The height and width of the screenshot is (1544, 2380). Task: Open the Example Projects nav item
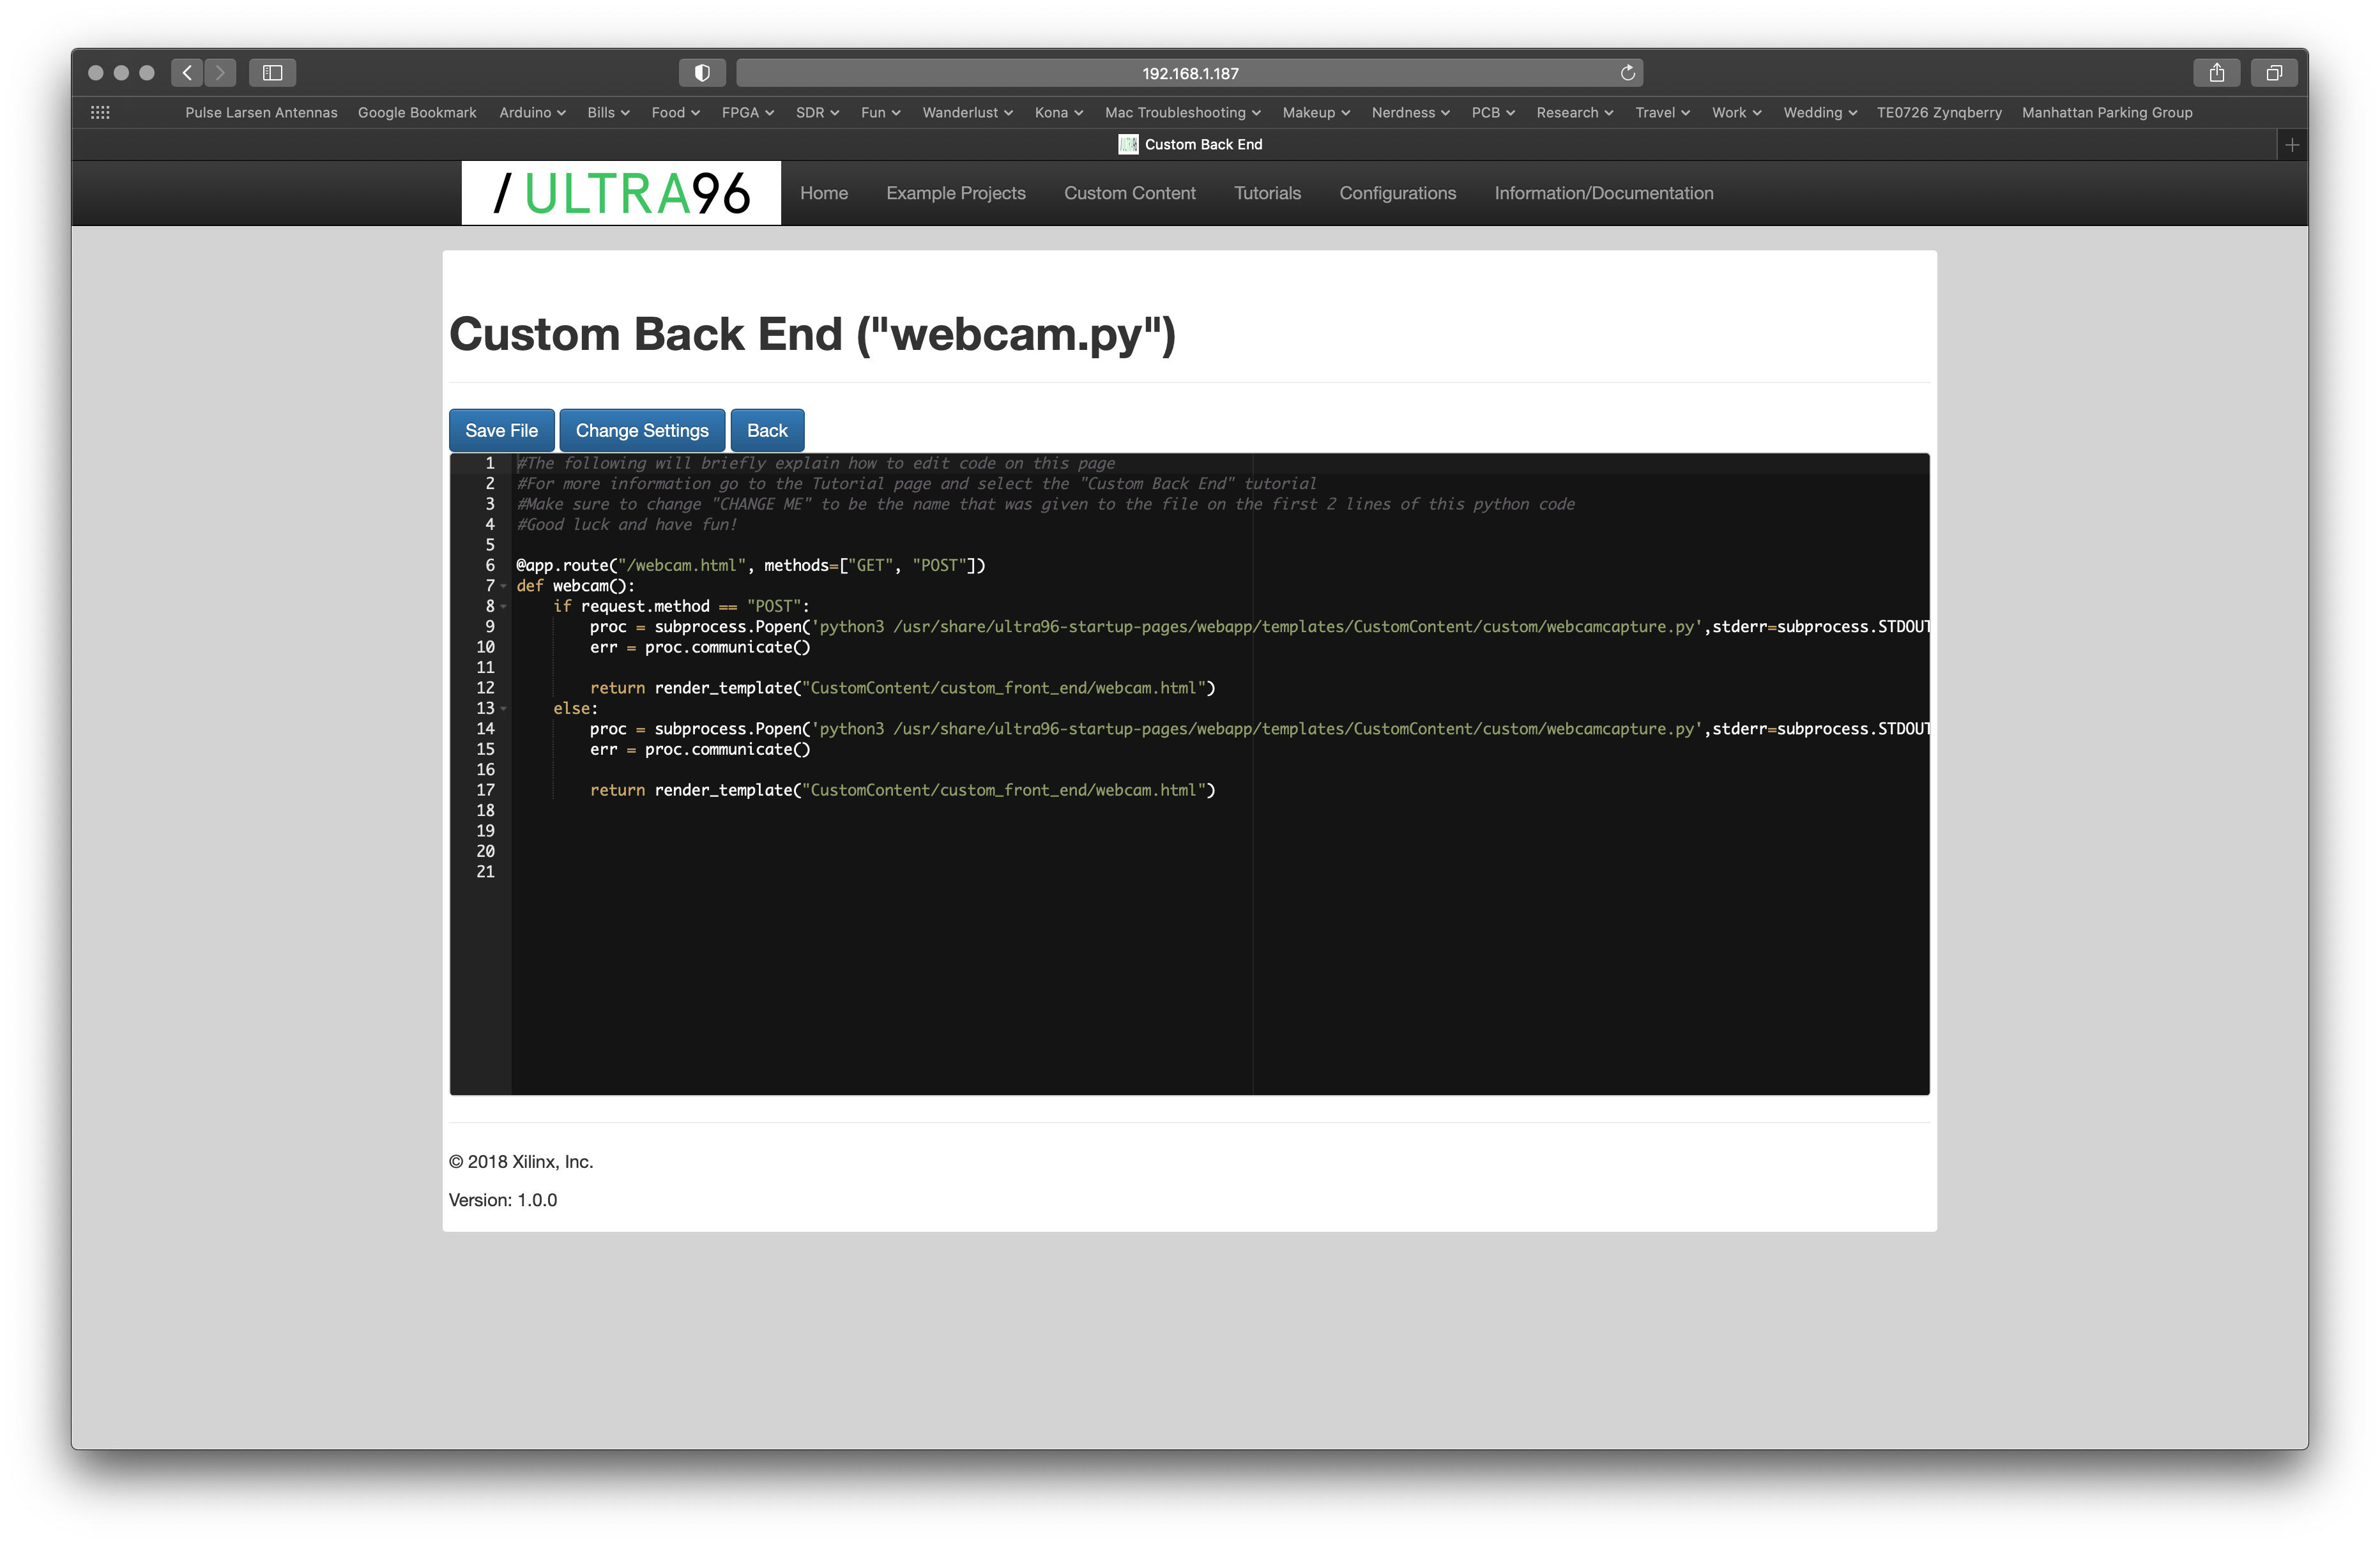click(956, 193)
